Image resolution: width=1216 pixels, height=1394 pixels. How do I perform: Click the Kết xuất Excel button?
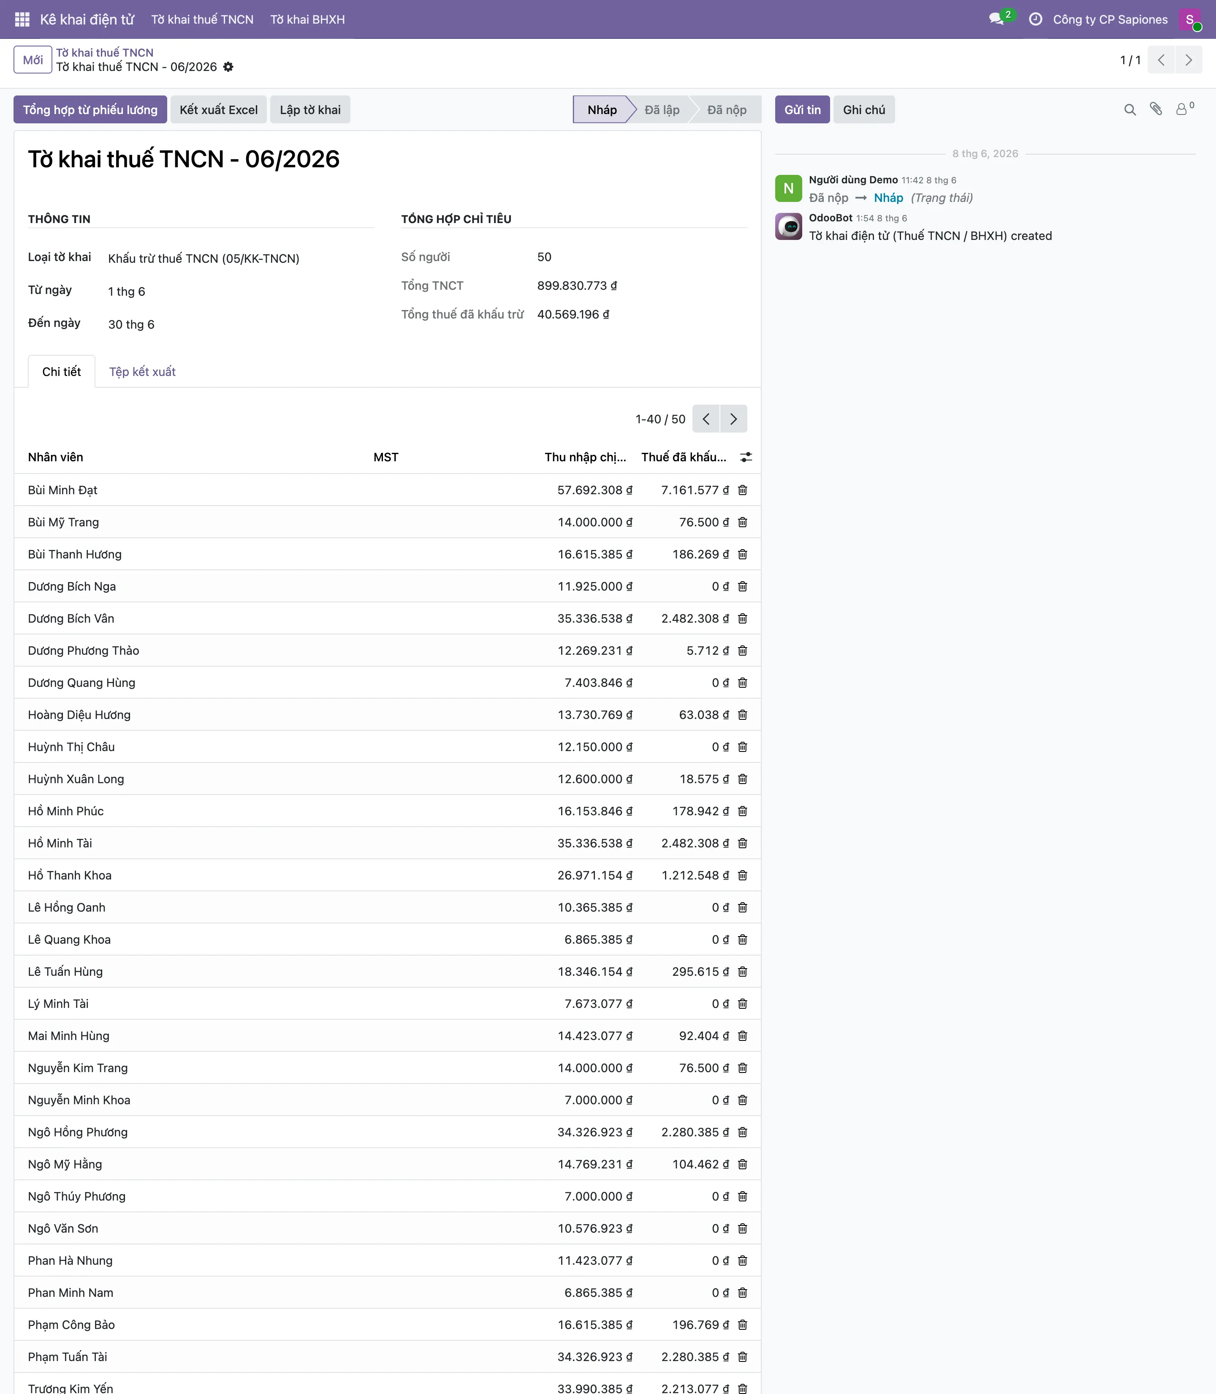coord(219,109)
